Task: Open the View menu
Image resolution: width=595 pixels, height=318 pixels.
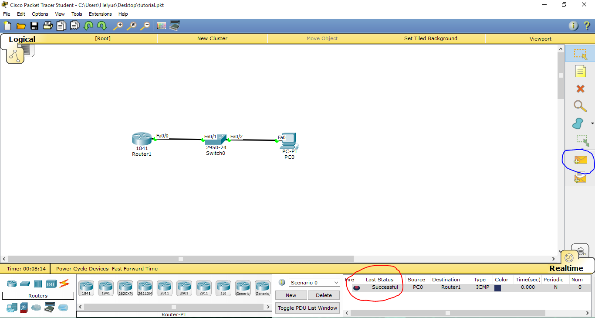Action: (60, 14)
